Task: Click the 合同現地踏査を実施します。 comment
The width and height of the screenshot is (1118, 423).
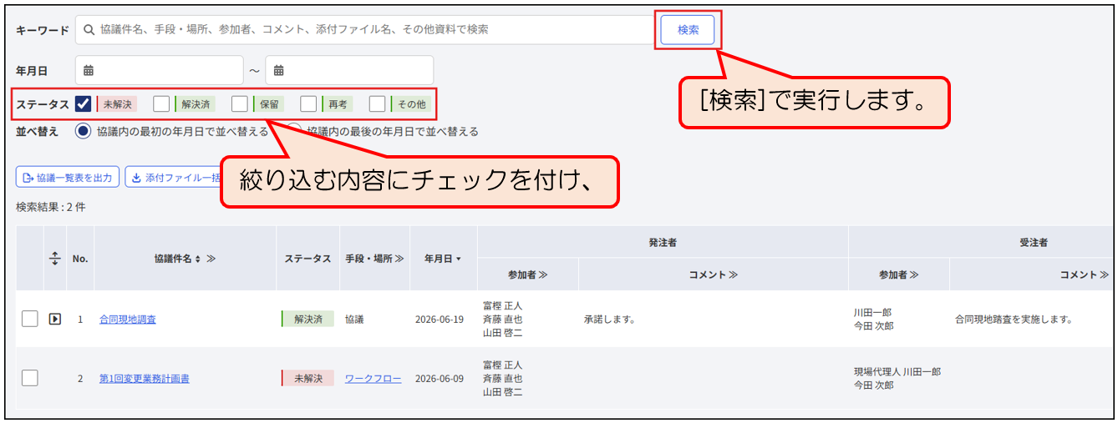Action: (x=1014, y=319)
